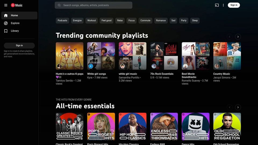Select the Commute chip

tap(145, 21)
